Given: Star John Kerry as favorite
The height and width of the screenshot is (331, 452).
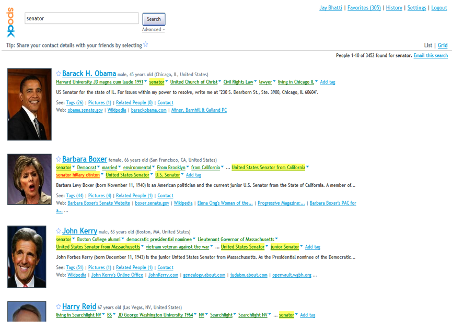Looking at the screenshot, I should click(x=59, y=231).
